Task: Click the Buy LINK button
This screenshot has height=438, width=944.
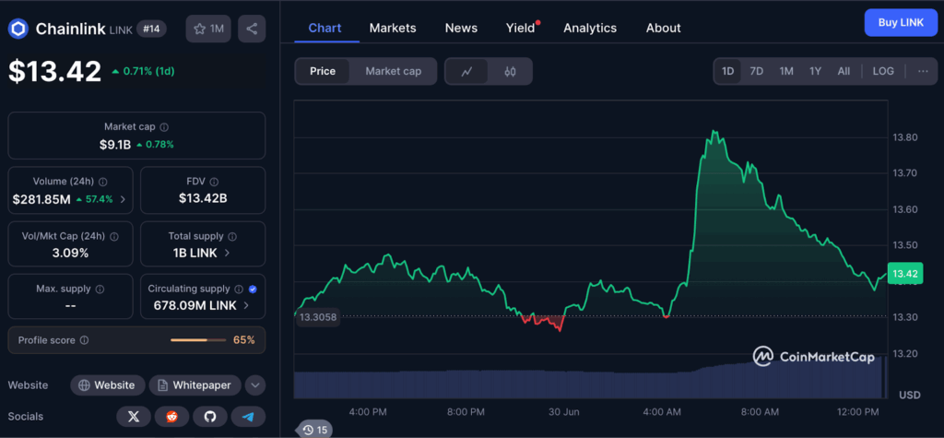Action: (x=900, y=22)
